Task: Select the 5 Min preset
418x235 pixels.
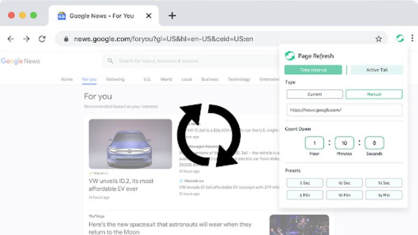Action: pos(305,195)
